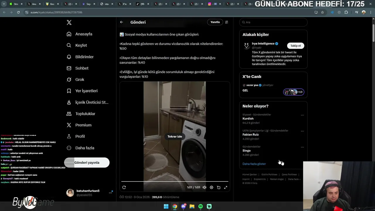375x211 pixels.
Task: Mute the video volume icon
Action: point(204,187)
